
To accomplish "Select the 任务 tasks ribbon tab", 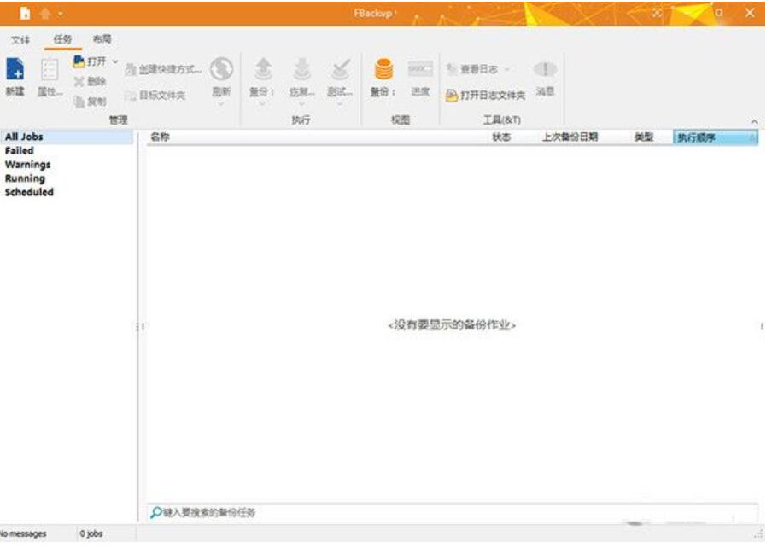I will click(x=62, y=39).
